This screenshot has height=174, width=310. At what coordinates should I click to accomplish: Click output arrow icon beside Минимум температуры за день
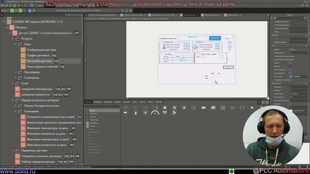pyautogui.click(x=74, y=128)
